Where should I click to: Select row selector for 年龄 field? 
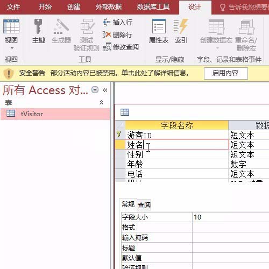tap(120, 164)
